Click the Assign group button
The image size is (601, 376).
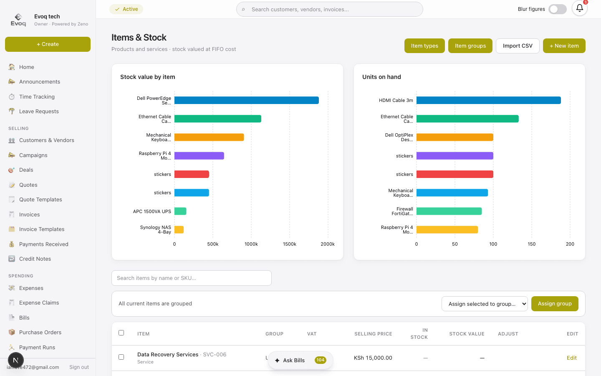click(555, 304)
